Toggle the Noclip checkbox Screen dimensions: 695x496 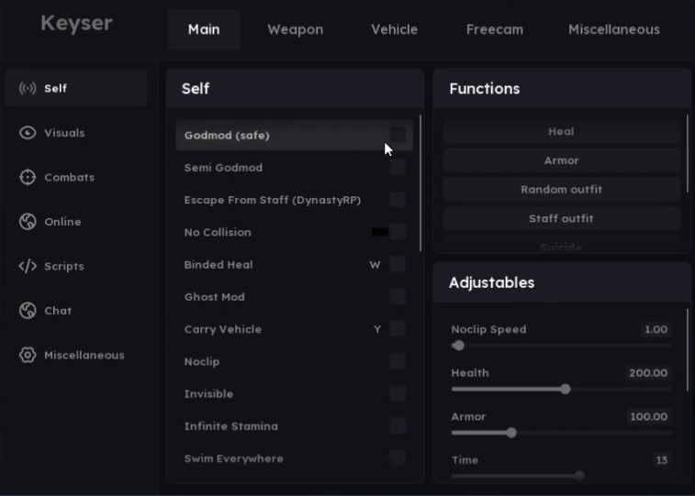tap(398, 361)
